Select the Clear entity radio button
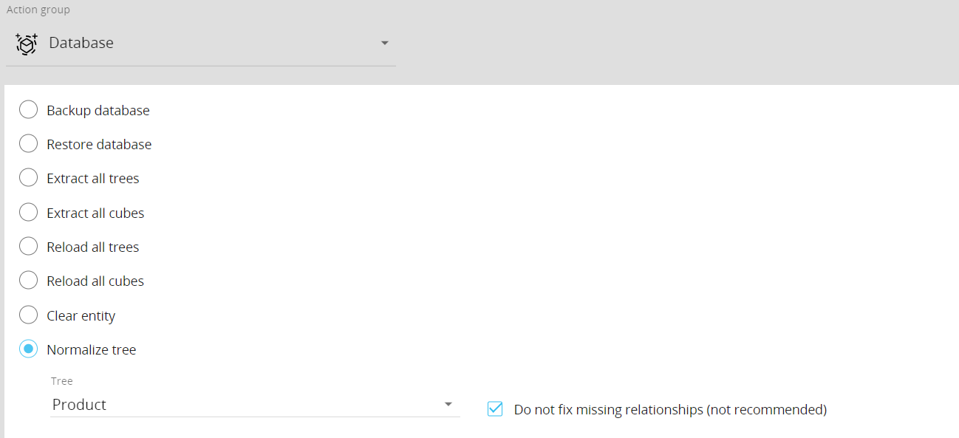Screen dimensions: 959x438 point(28,315)
